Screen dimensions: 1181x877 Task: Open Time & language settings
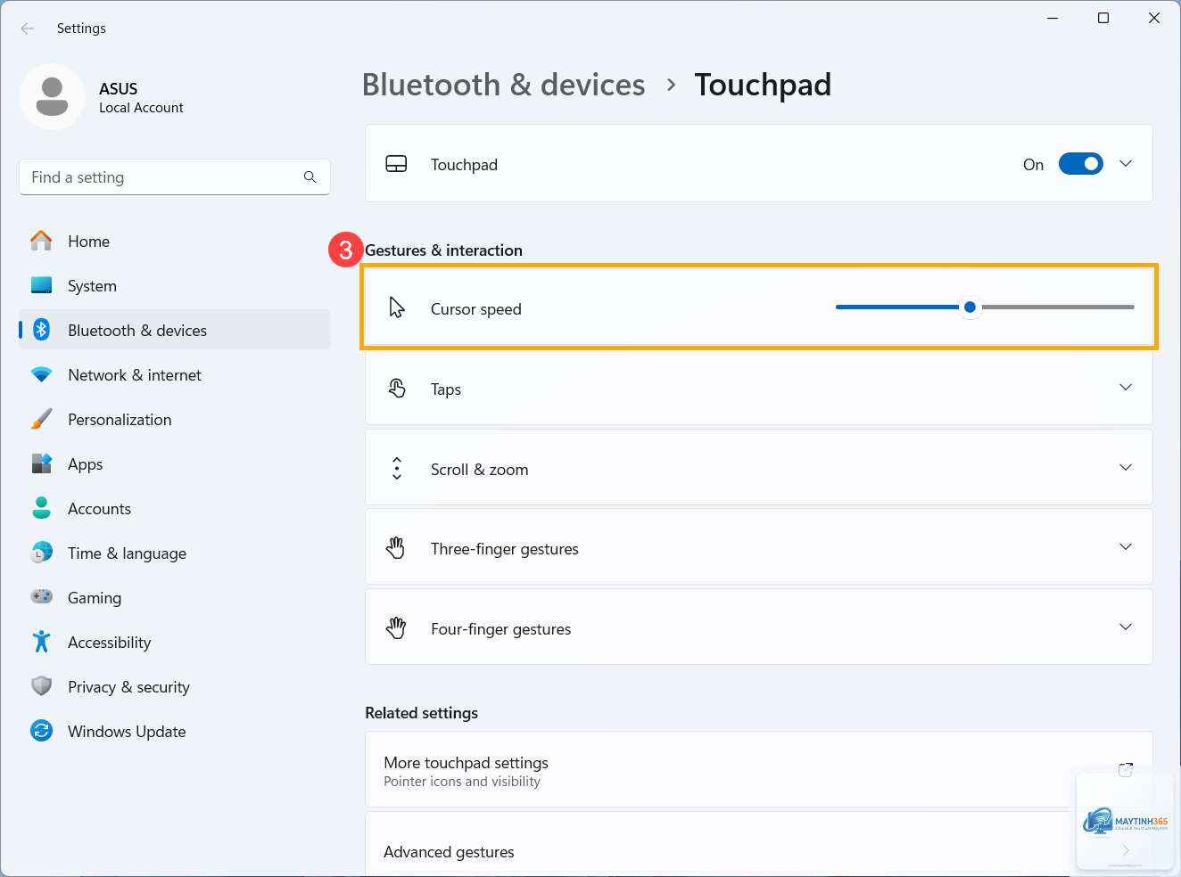click(x=175, y=553)
